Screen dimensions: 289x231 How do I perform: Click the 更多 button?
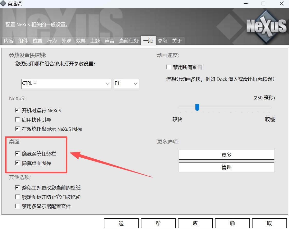pos(226,155)
